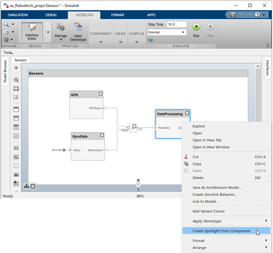273x253 pixels.
Task: Choose Link to Model
Action: (x=227, y=202)
